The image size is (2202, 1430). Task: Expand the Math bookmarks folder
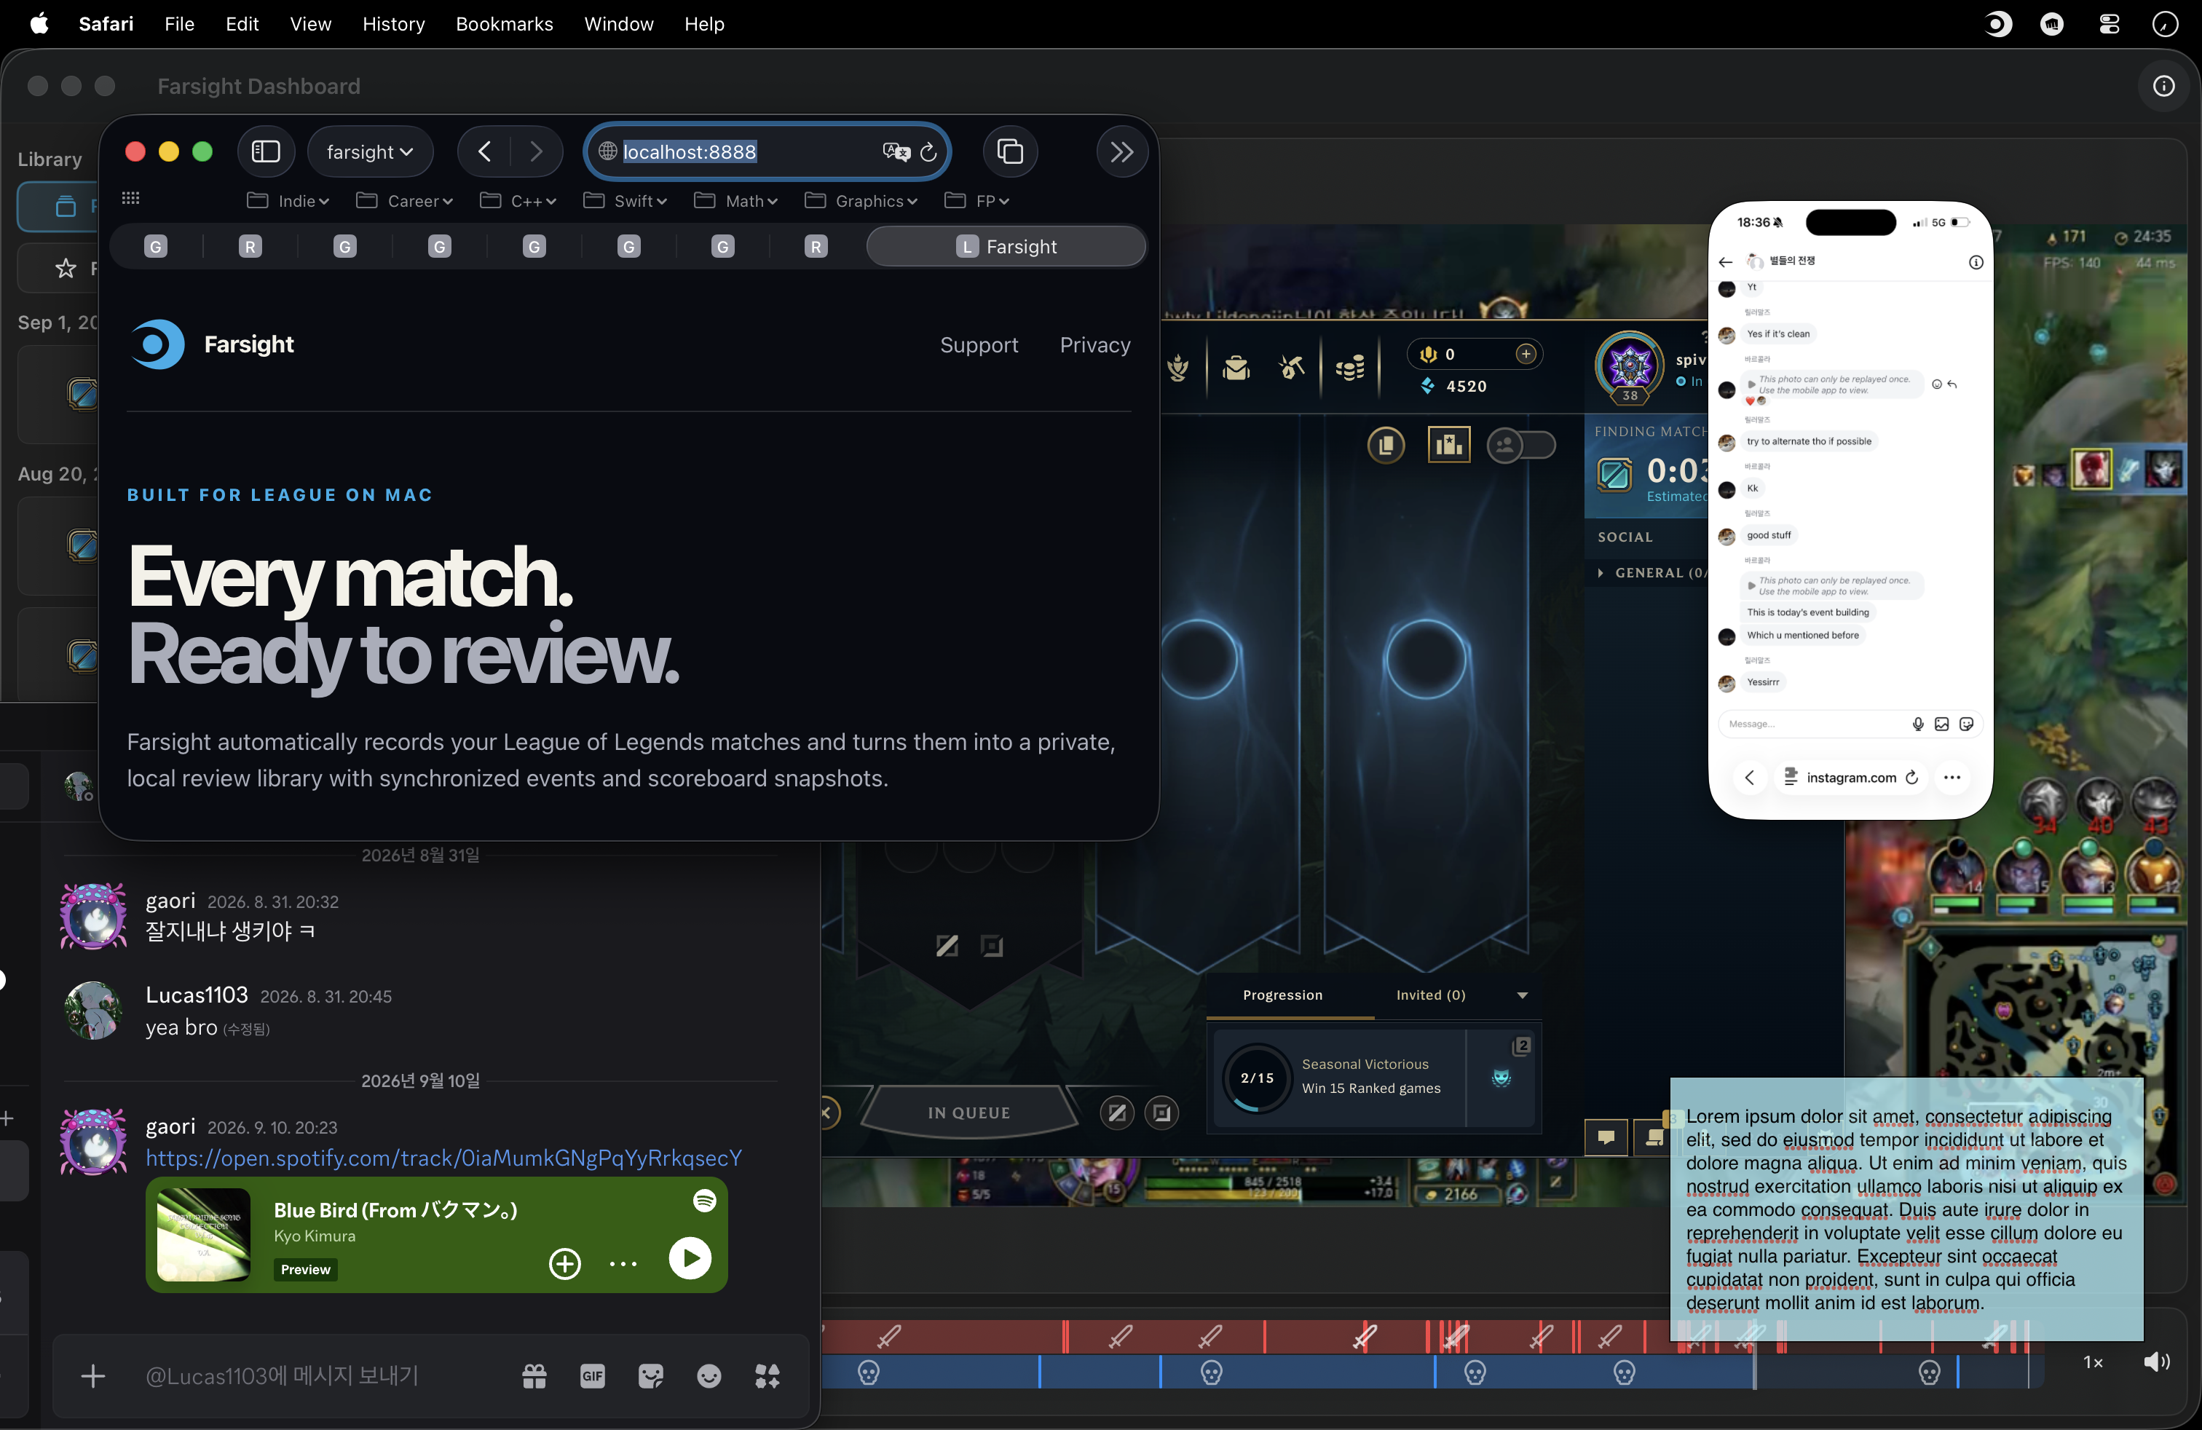coord(736,201)
